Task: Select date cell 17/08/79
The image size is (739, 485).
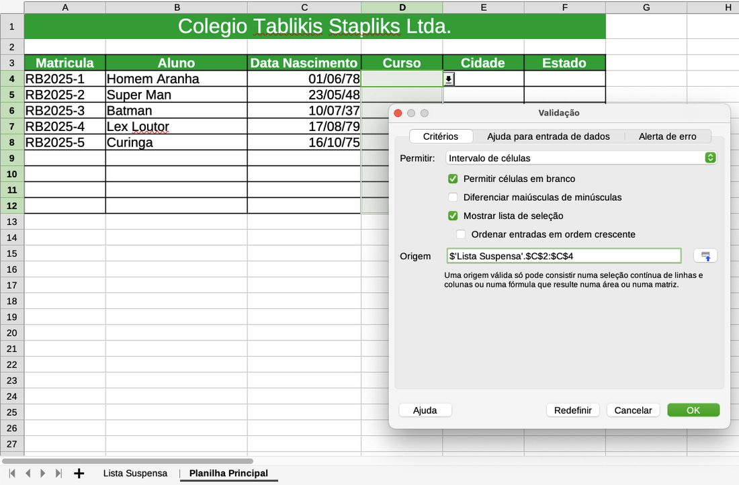Action: (304, 126)
